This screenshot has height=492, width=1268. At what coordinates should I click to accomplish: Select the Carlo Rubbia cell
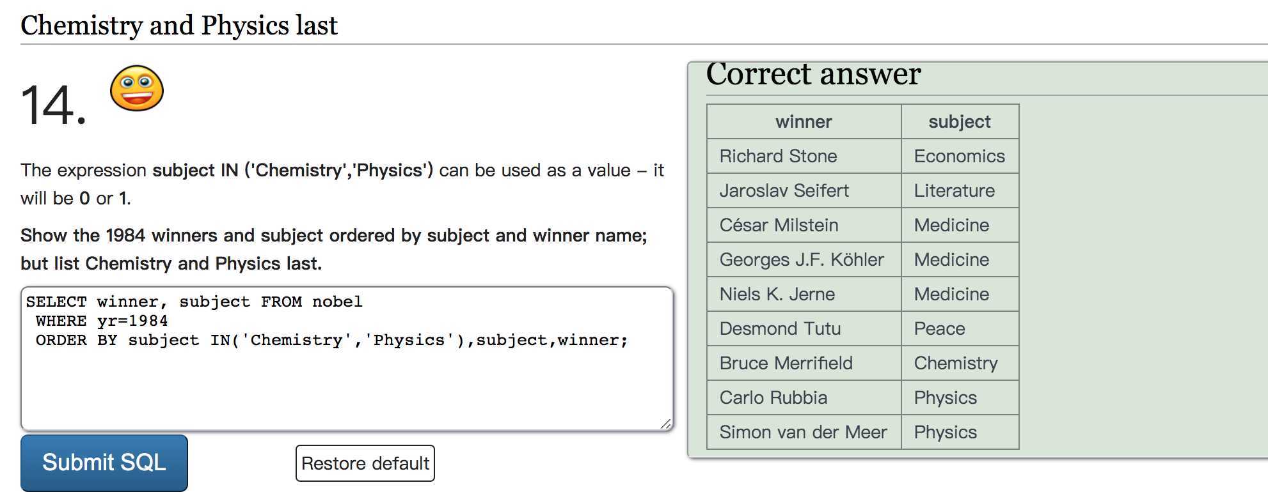tap(804, 397)
